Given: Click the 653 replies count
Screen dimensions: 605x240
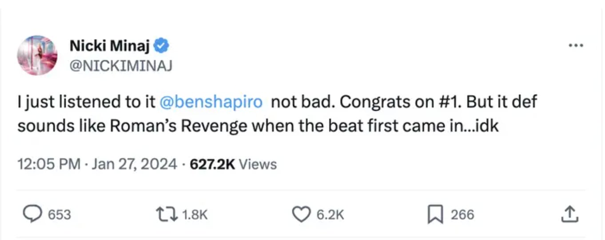Looking at the screenshot, I should (59, 215).
